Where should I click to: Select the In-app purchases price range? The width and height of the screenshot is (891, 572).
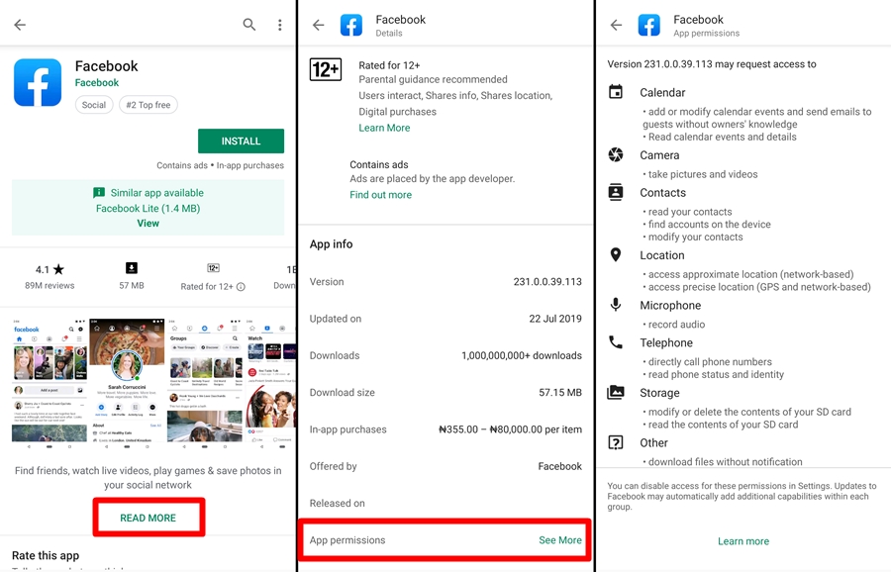point(510,429)
